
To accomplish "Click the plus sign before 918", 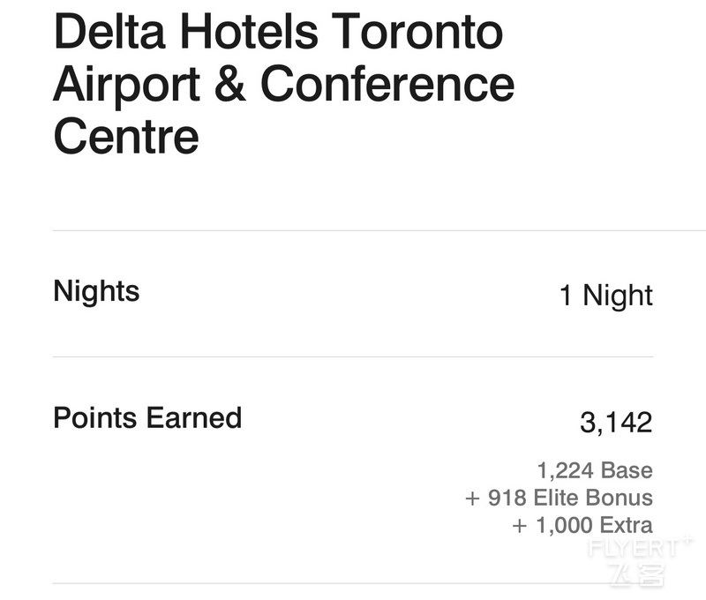I will click(x=472, y=499).
